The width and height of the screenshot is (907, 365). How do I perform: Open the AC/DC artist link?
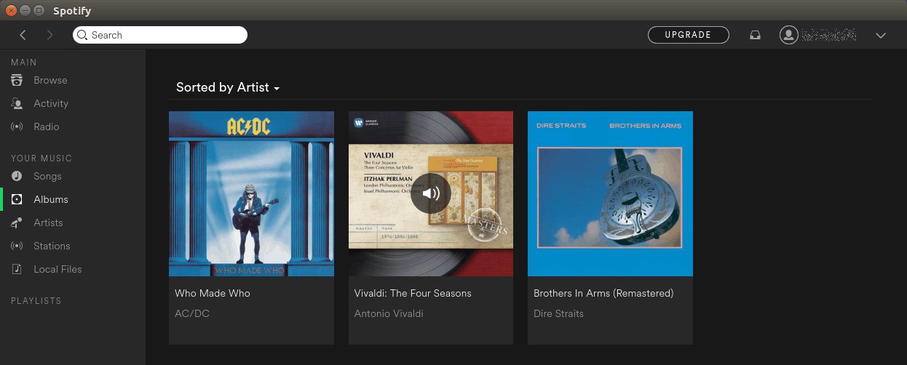point(192,313)
